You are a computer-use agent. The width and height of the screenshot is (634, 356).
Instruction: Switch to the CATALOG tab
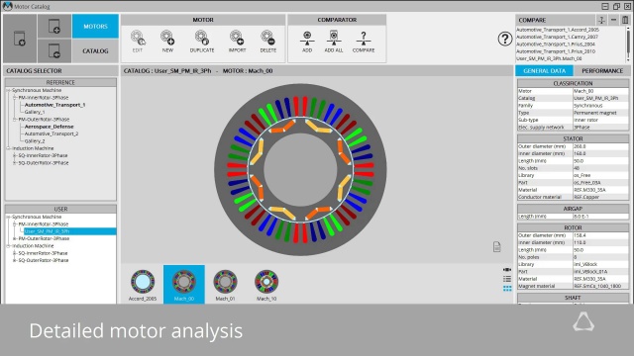tap(95, 50)
